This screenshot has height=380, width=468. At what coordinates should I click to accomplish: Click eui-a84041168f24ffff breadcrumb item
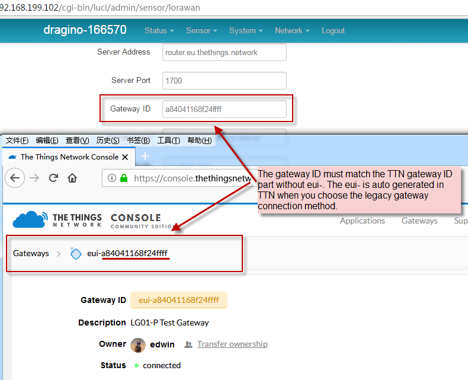click(127, 253)
